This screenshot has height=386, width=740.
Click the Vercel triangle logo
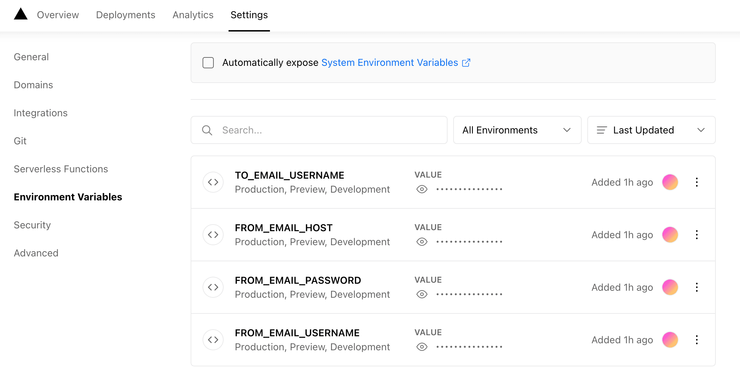[x=21, y=14]
